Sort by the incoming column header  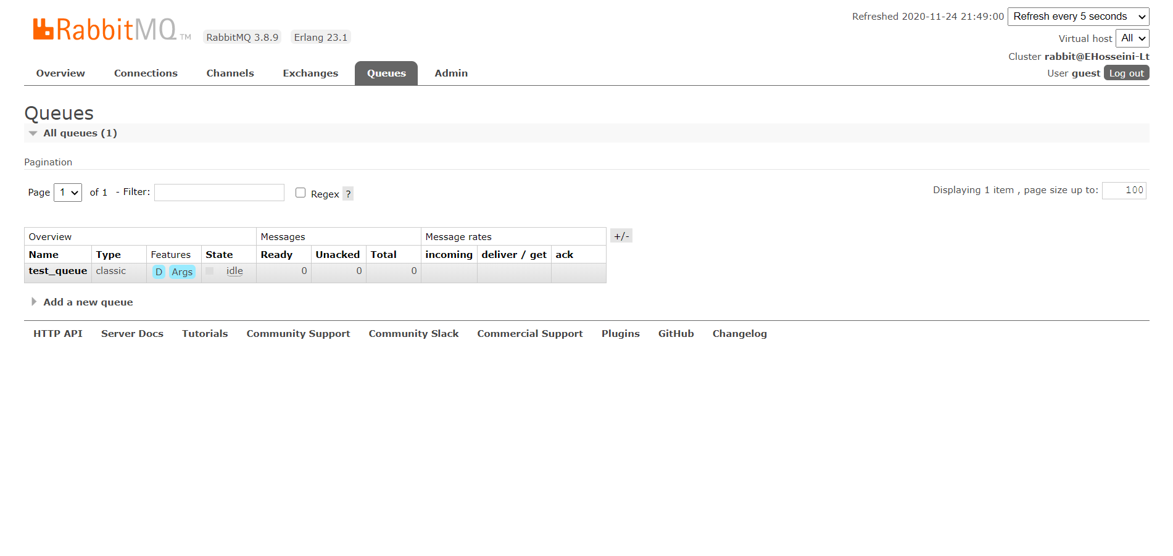click(x=449, y=255)
